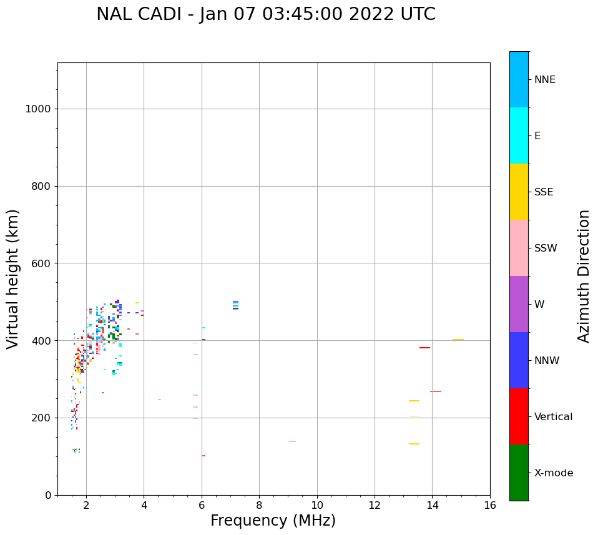Click the red Vertical colorbar segment
Viewport: 598px width, 535px height.
click(519, 416)
